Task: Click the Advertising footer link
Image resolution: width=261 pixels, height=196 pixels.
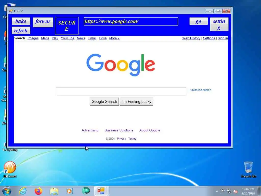Action: 90,130
